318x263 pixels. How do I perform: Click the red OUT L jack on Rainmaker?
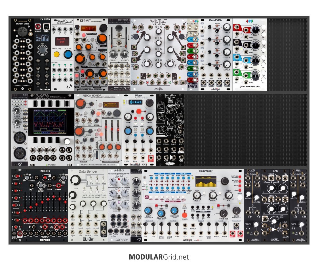point(232,233)
